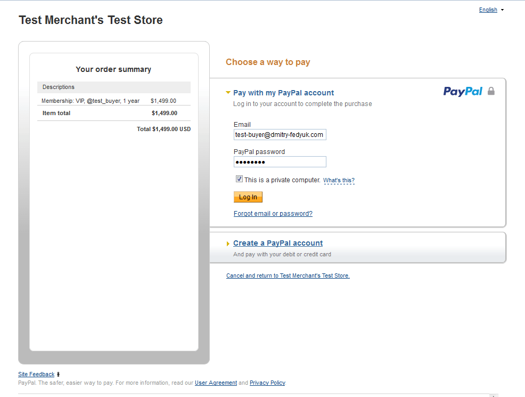This screenshot has width=525, height=397.
Task: Open the Privacy Policy link
Action: click(267, 383)
